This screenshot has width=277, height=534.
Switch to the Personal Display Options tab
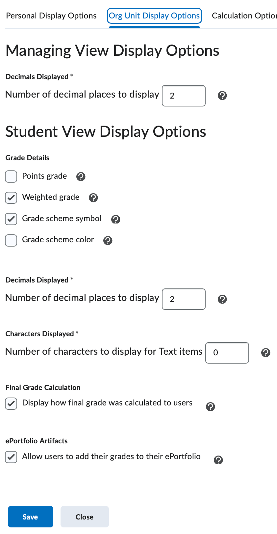pyautogui.click(x=51, y=15)
